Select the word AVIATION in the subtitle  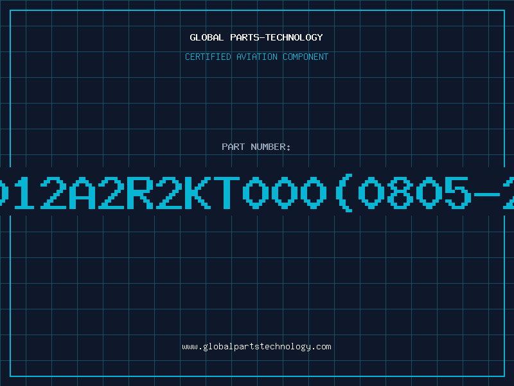pos(256,57)
